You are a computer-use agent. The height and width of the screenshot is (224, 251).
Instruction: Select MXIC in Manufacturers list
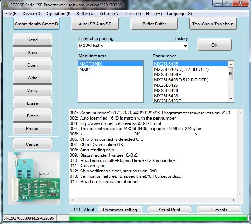(x=110, y=69)
